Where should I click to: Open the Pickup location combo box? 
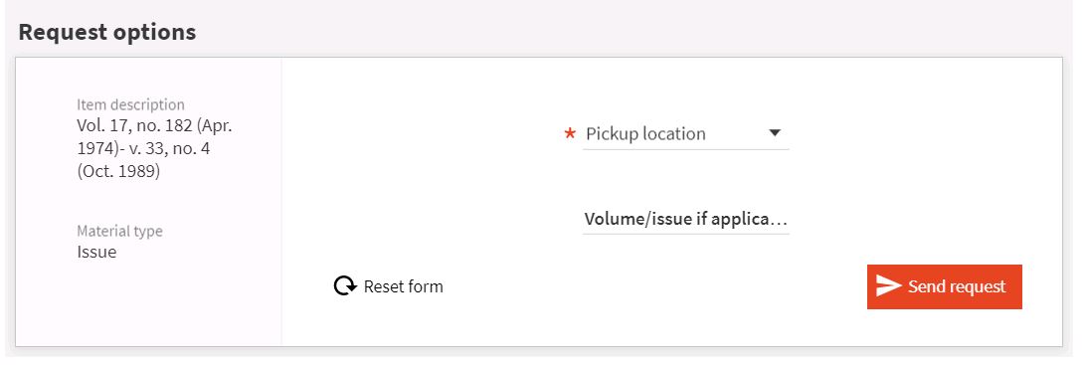(685, 133)
